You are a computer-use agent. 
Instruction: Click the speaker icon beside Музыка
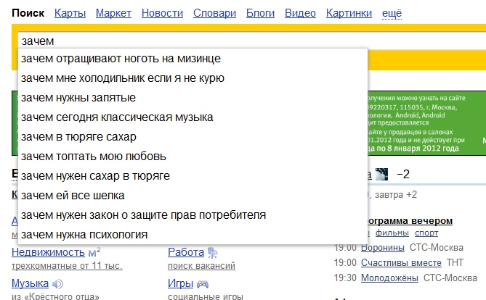[57, 283]
